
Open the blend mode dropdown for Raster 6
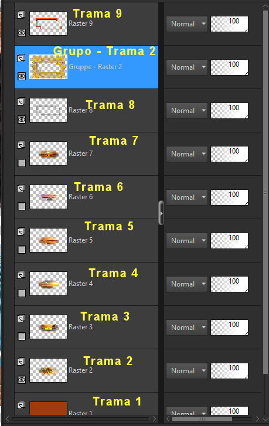point(187,197)
